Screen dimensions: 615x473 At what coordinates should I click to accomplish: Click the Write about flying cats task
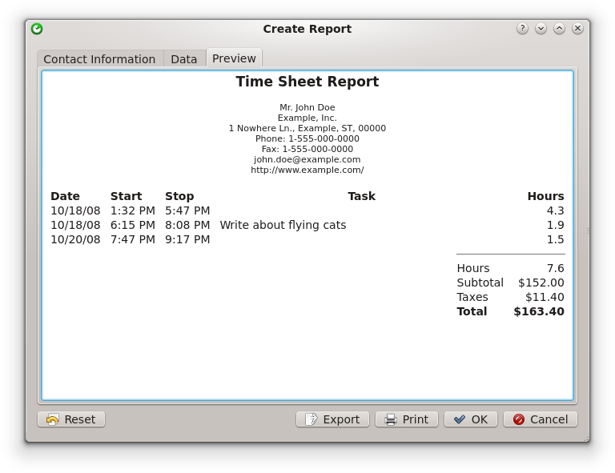pos(283,226)
